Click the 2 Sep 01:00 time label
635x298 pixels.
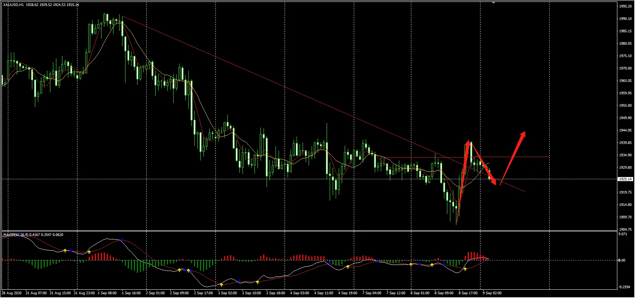click(x=155, y=293)
